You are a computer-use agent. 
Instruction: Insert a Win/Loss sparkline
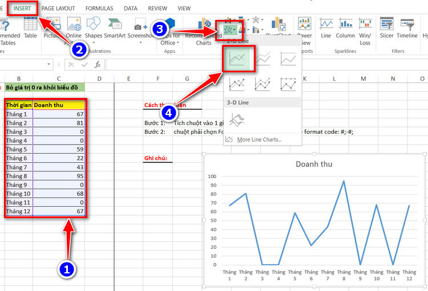click(x=365, y=31)
